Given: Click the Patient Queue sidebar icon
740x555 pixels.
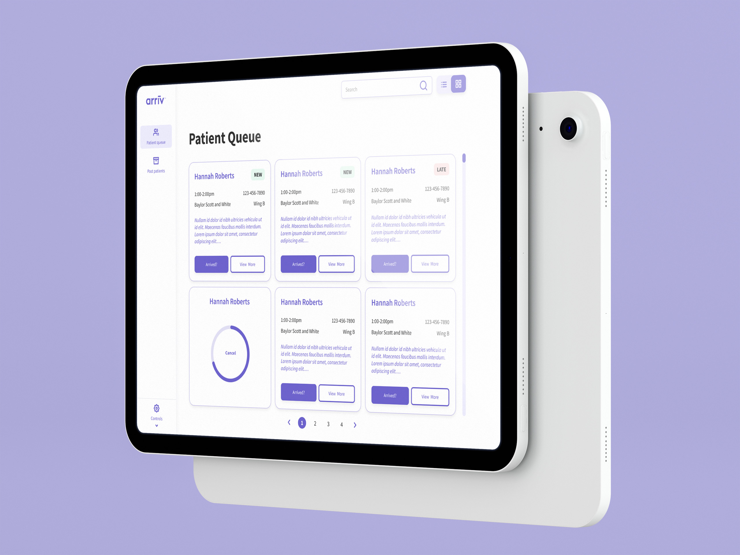Looking at the screenshot, I should click(x=155, y=136).
